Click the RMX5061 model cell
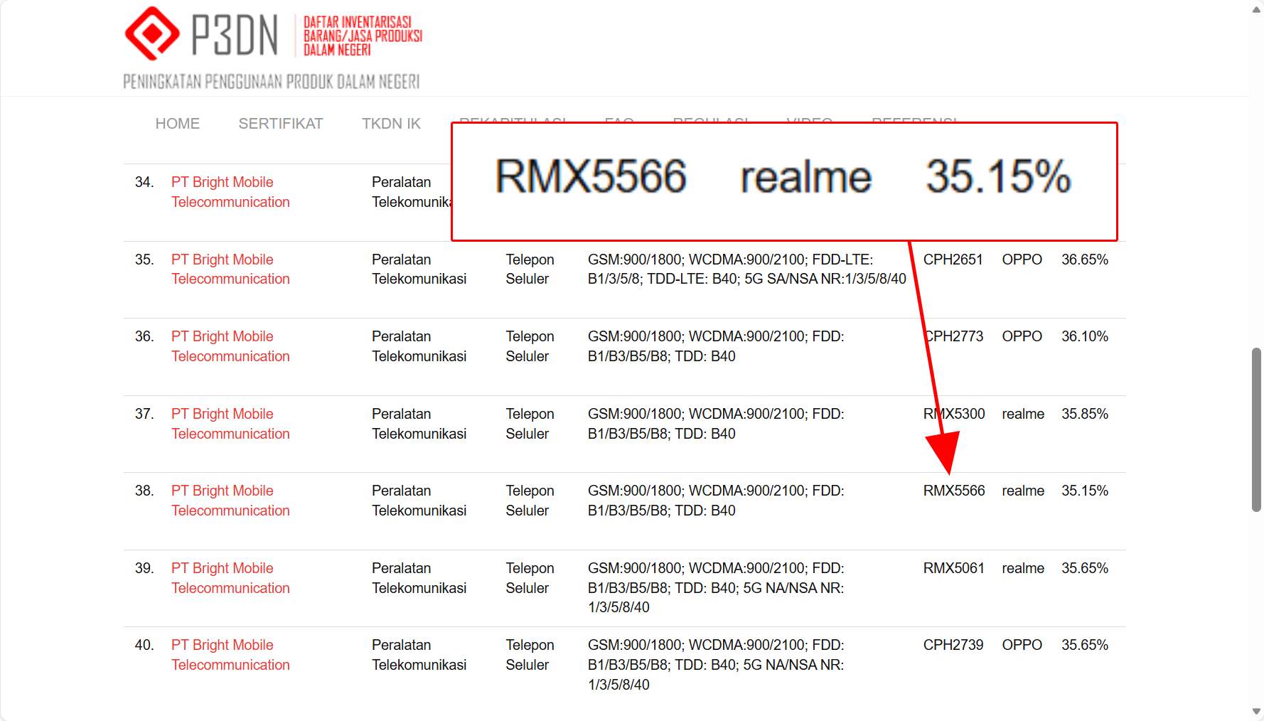This screenshot has width=1264, height=721. point(953,568)
